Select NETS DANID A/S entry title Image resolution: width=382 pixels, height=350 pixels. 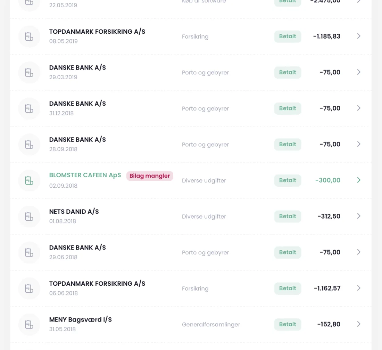[74, 211]
